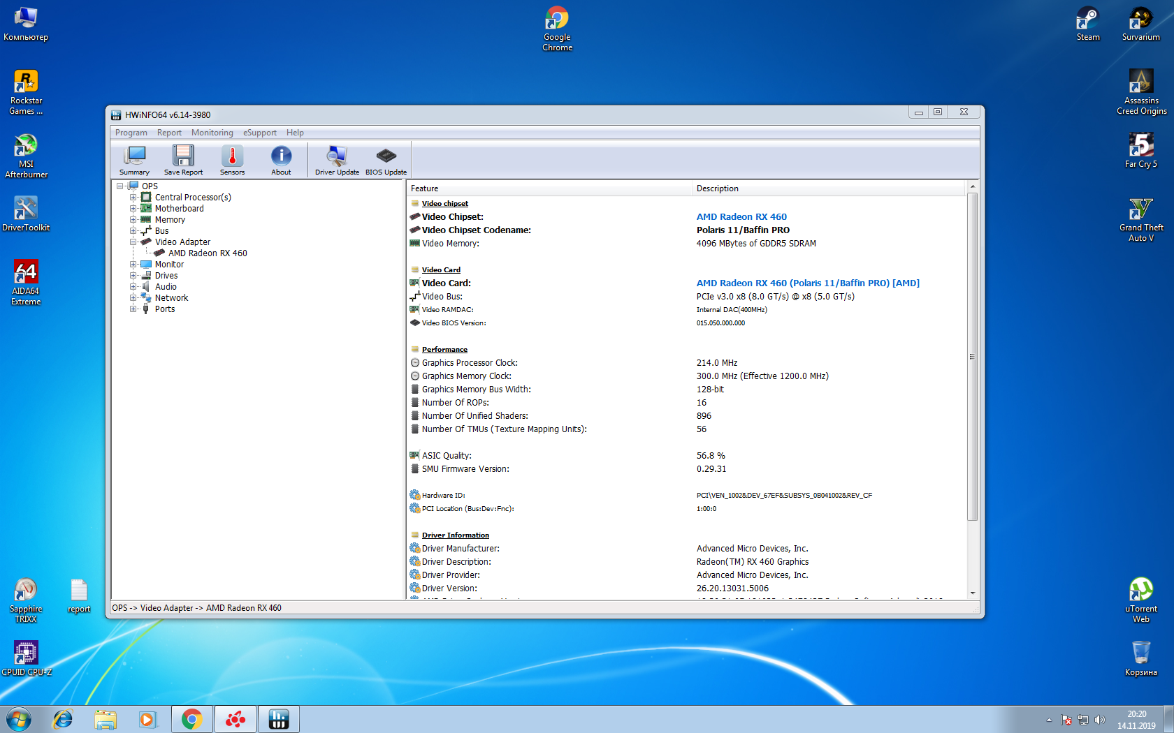The height and width of the screenshot is (733, 1174).
Task: Click the details pane vertical scrollbar thumb
Action: [972, 357]
